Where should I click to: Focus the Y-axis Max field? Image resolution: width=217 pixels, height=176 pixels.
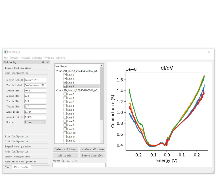pos(35,106)
